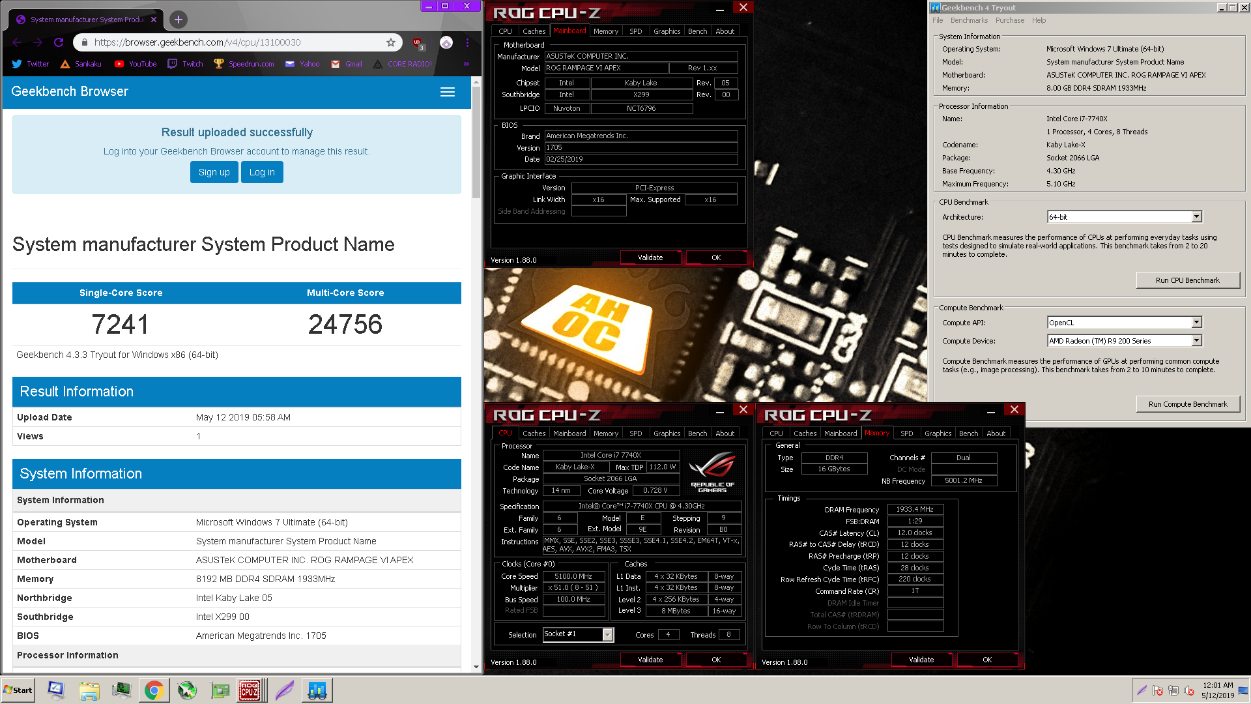Click Log in button
Image resolution: width=1251 pixels, height=704 pixels.
pyautogui.click(x=262, y=172)
